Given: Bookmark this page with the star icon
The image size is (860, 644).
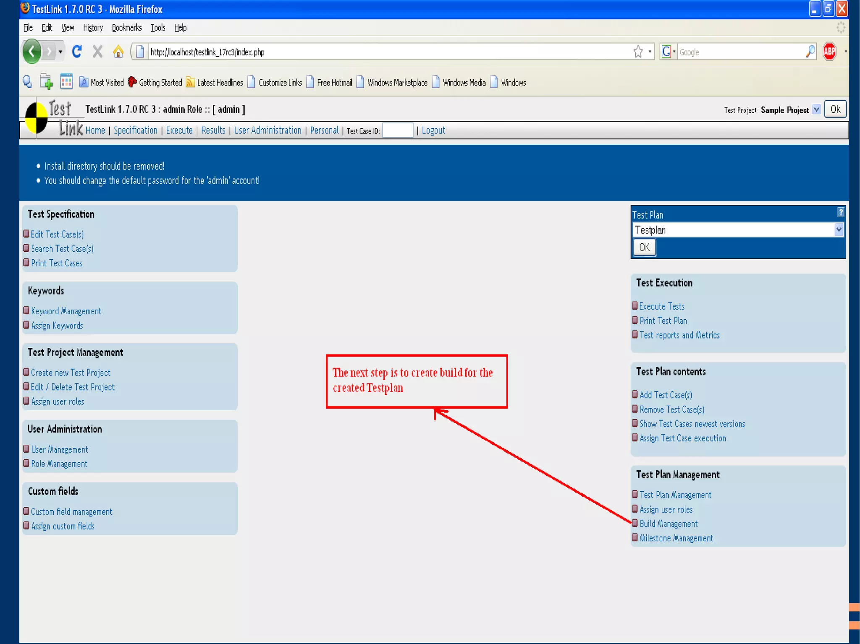Looking at the screenshot, I should click(638, 52).
